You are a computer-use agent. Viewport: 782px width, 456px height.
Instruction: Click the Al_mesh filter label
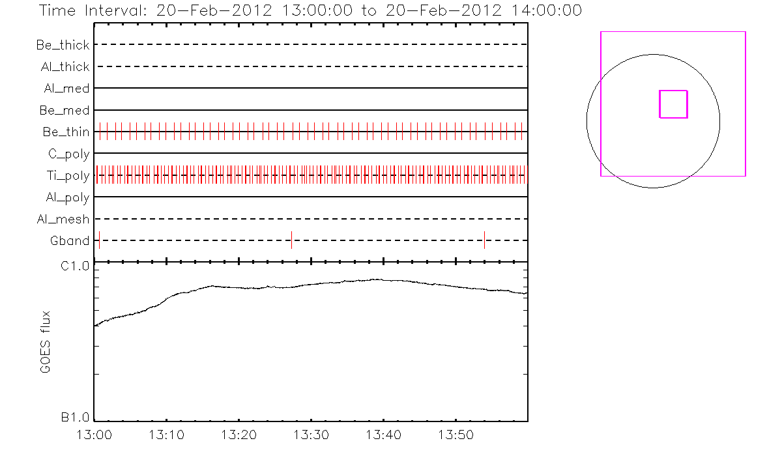(63, 220)
